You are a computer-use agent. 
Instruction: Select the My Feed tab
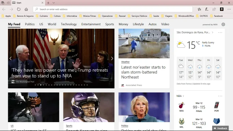click(x=14, y=24)
